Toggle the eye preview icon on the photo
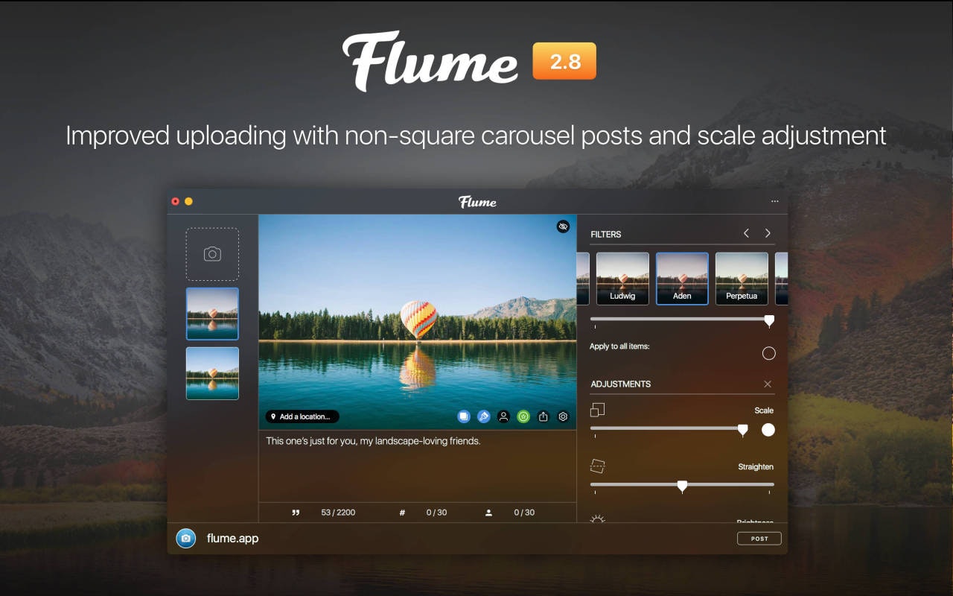The width and height of the screenshot is (953, 596). tap(563, 226)
